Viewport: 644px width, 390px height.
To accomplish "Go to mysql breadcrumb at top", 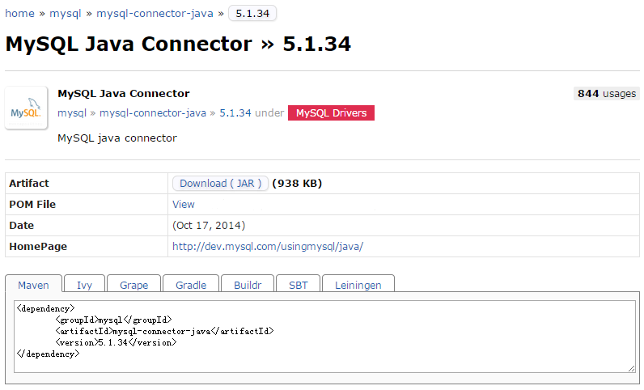I will (x=65, y=14).
